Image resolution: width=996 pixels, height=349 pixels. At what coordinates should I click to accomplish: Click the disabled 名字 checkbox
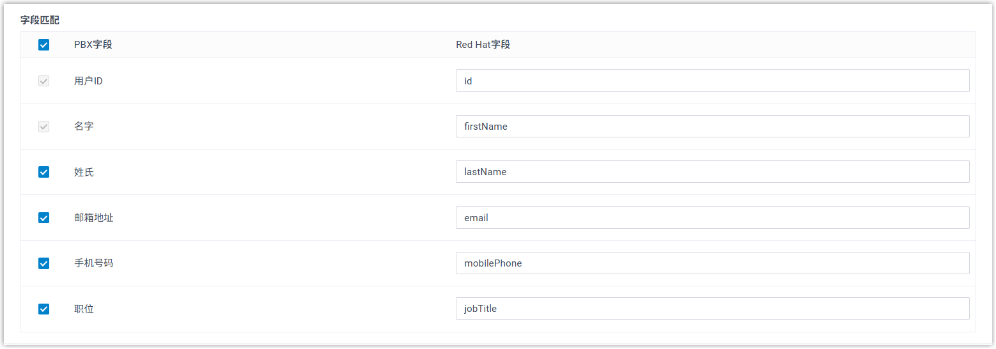(x=43, y=127)
